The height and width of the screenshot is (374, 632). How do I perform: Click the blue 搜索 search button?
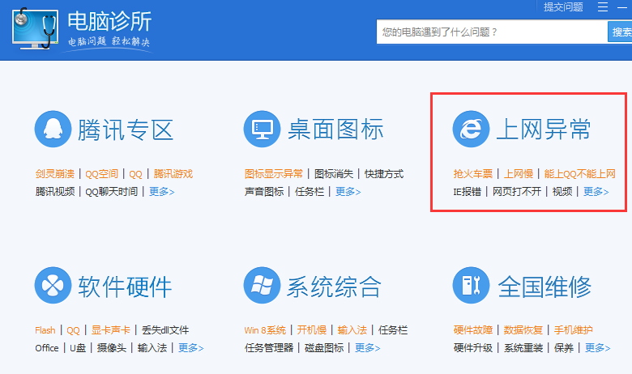tap(620, 32)
